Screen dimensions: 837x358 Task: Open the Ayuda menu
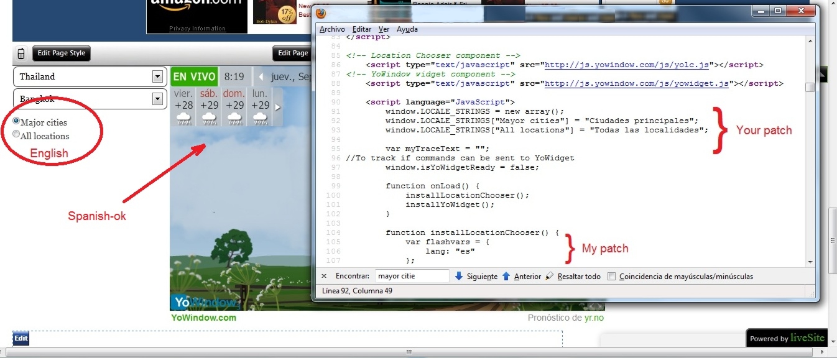click(x=407, y=29)
